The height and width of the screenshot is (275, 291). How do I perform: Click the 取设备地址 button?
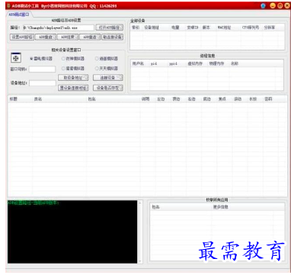tap(73, 78)
